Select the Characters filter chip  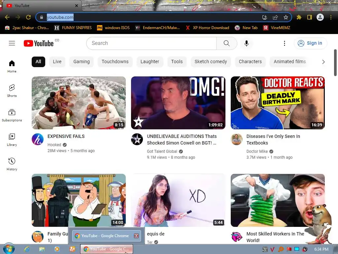point(250,62)
